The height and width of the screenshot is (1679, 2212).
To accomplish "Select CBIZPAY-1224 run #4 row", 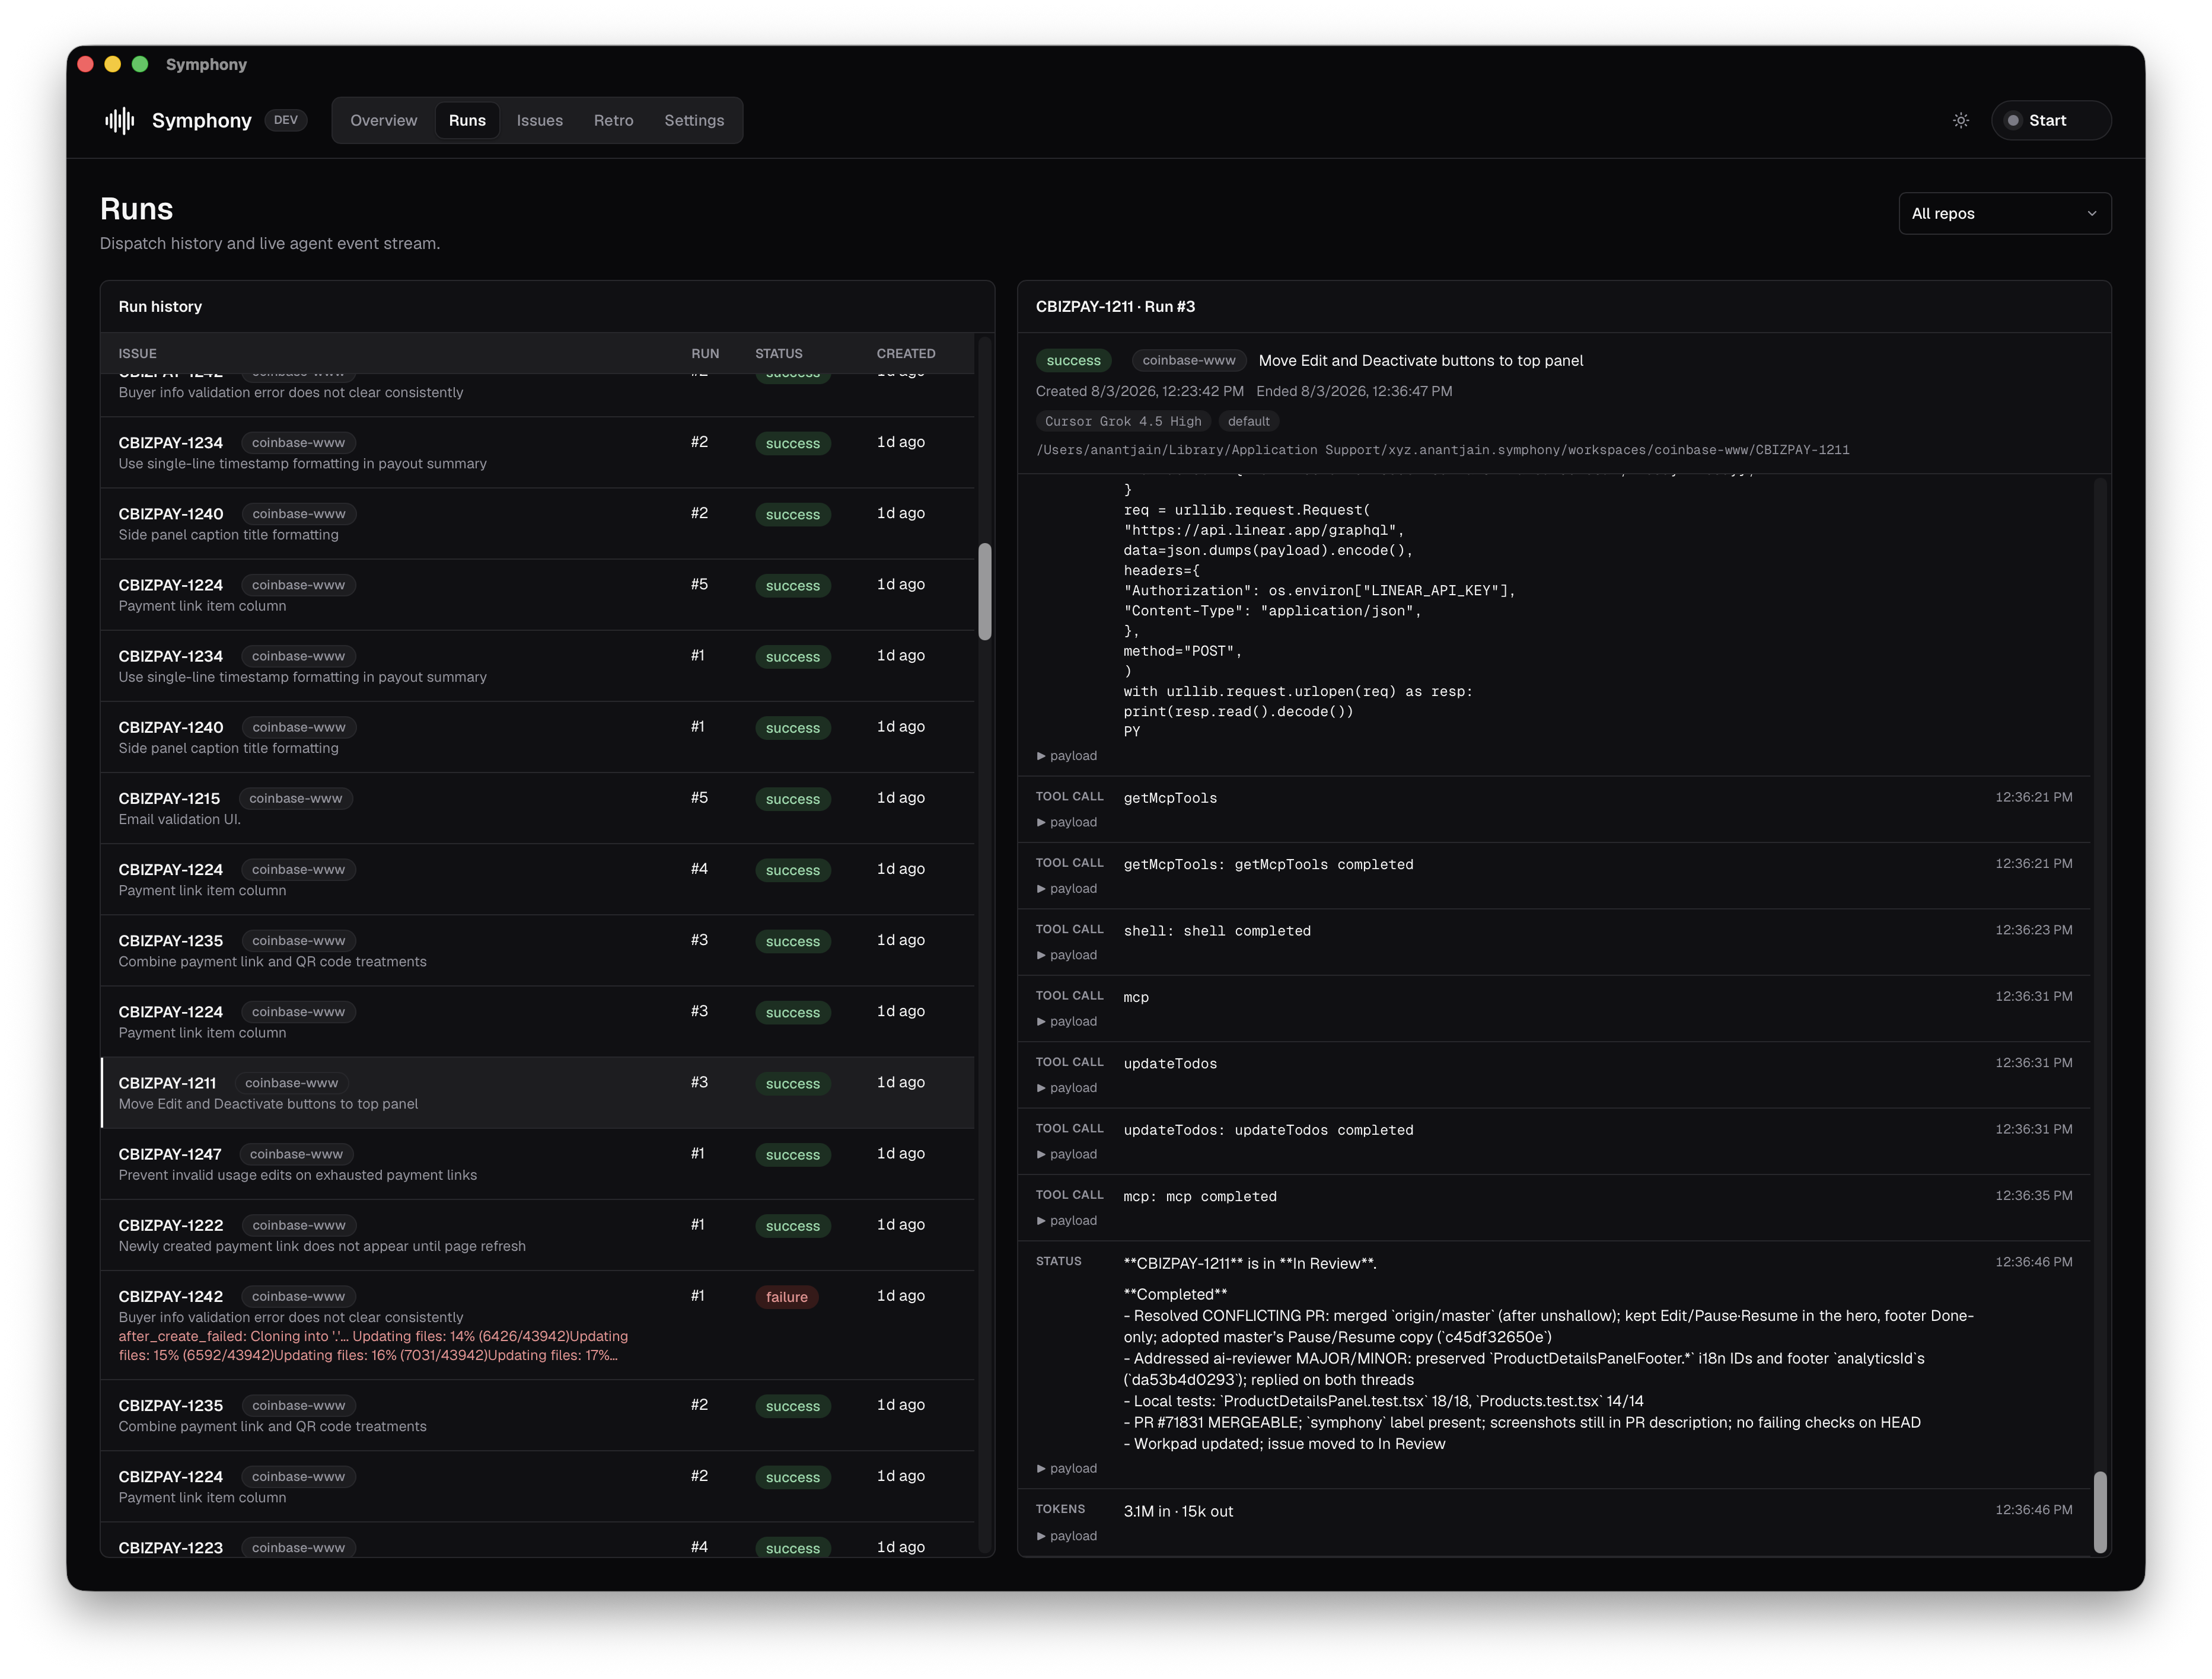I will 537,879.
